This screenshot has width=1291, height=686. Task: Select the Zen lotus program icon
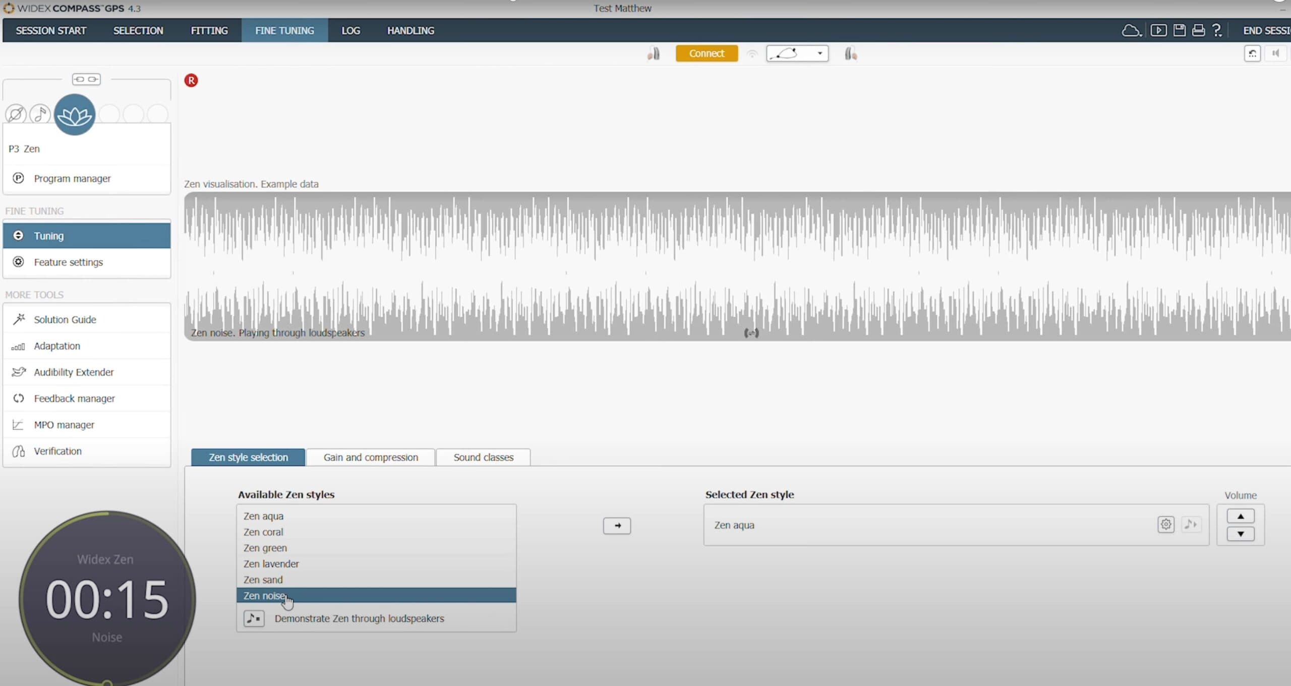click(75, 115)
